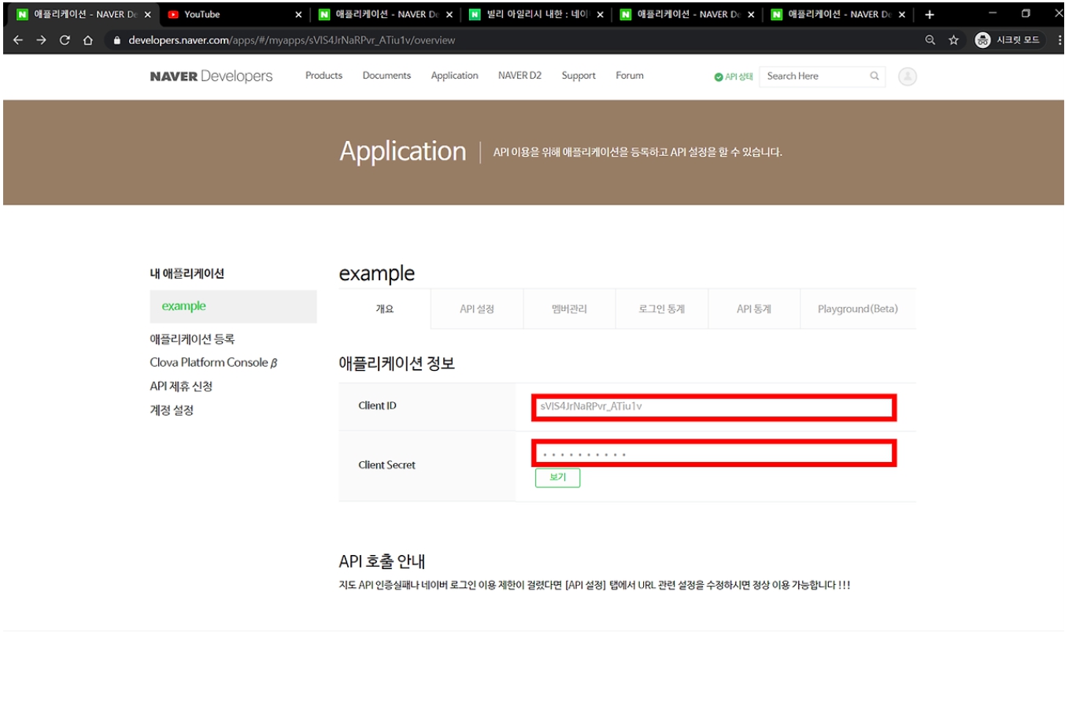
Task: Close the first NAVER Developers tab
Action: (x=147, y=14)
